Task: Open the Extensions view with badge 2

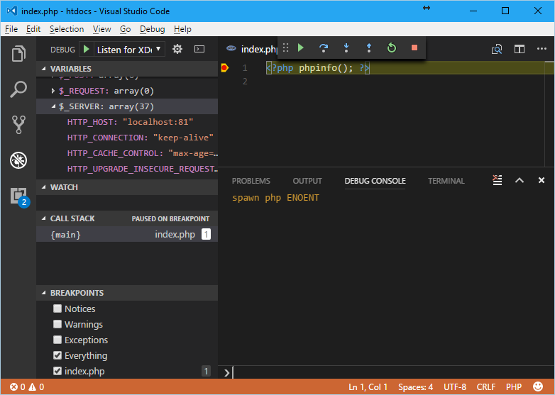Action: pyautogui.click(x=19, y=196)
